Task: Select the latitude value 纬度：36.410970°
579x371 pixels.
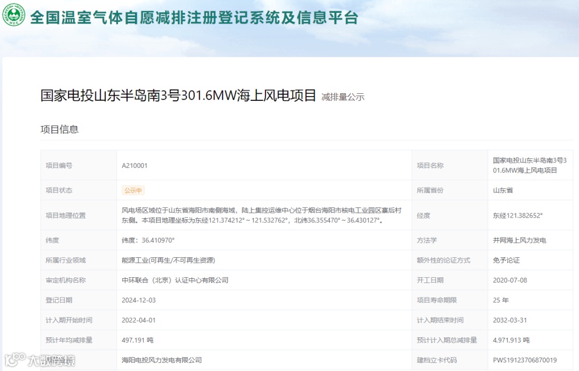Action: [148, 240]
